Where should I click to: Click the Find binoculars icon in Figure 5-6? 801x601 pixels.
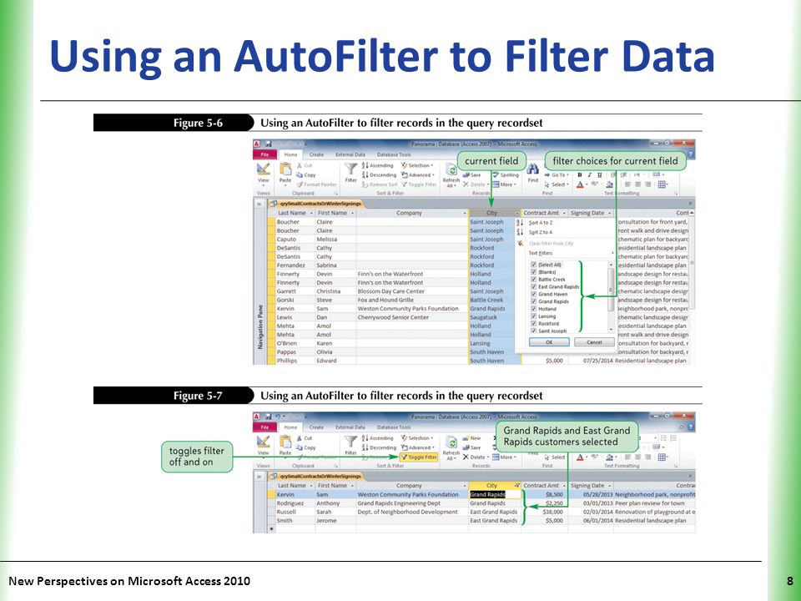coord(533,169)
